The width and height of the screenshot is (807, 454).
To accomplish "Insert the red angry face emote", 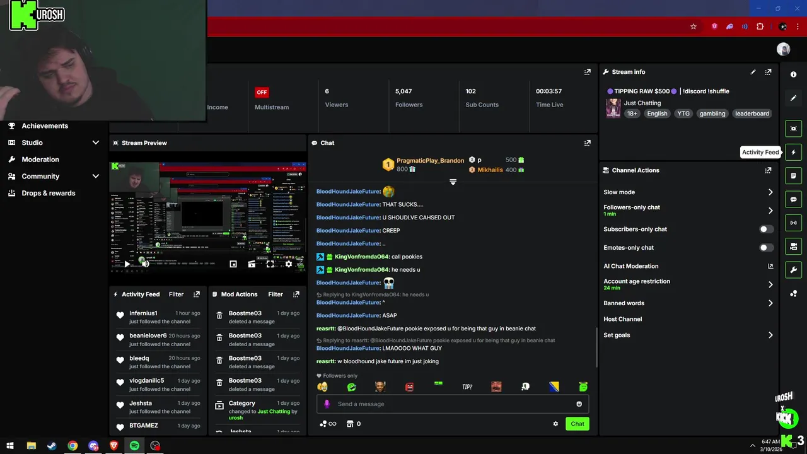I will click(x=409, y=387).
